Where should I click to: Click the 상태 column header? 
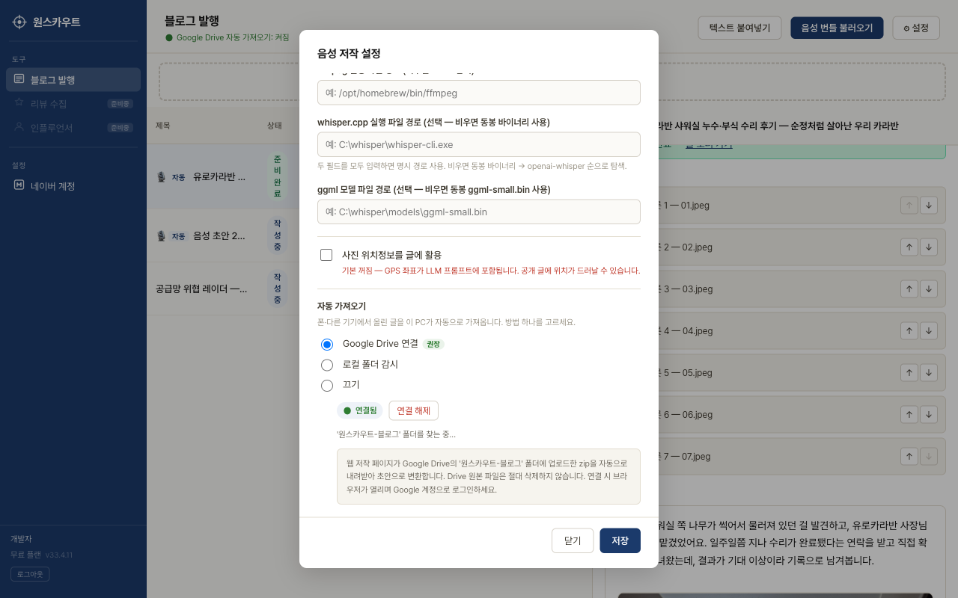pyautogui.click(x=275, y=126)
